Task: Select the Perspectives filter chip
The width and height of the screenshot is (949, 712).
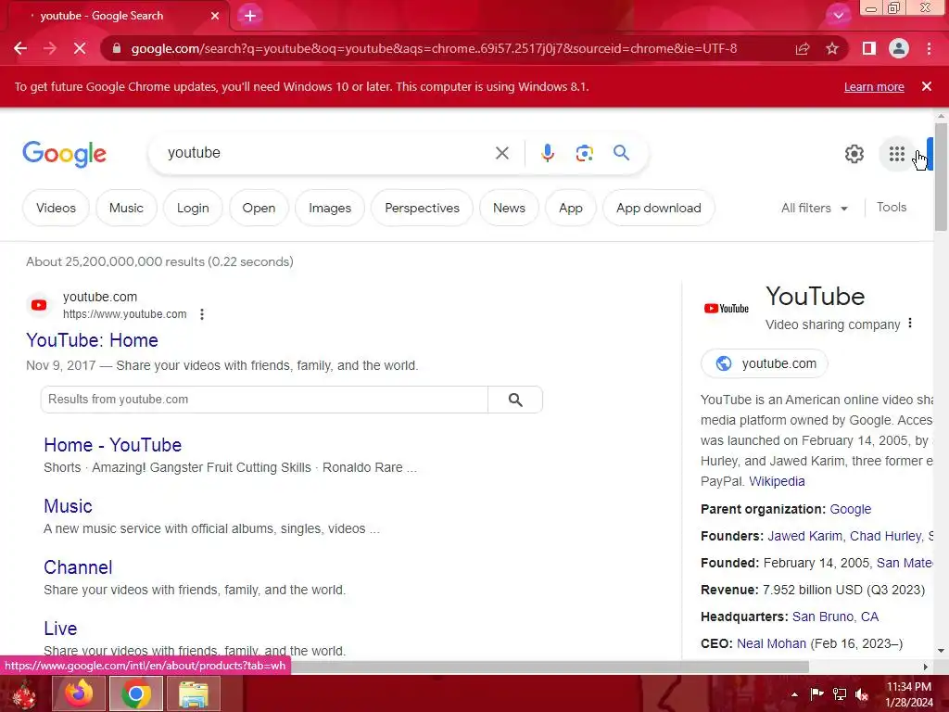Action: pos(422,208)
